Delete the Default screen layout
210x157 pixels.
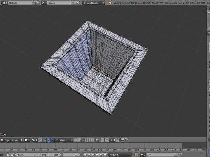point(38,3)
